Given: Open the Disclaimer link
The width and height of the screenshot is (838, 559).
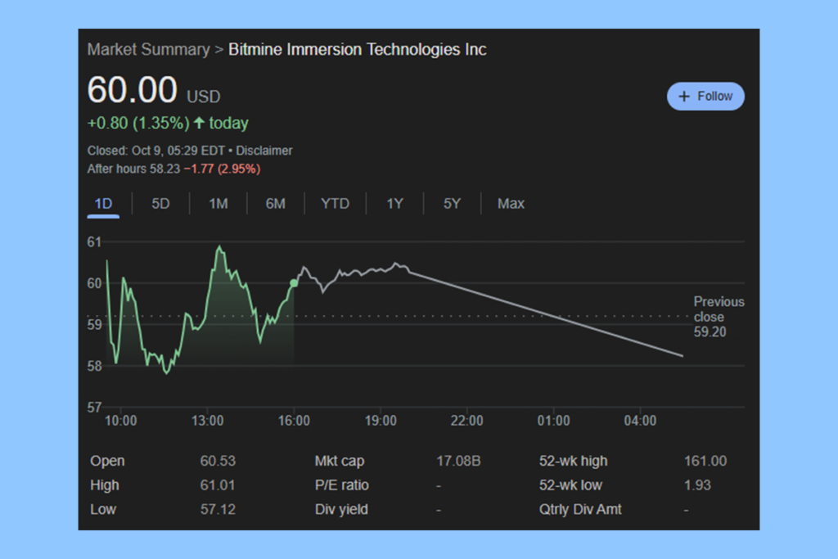Looking at the screenshot, I should click(264, 151).
